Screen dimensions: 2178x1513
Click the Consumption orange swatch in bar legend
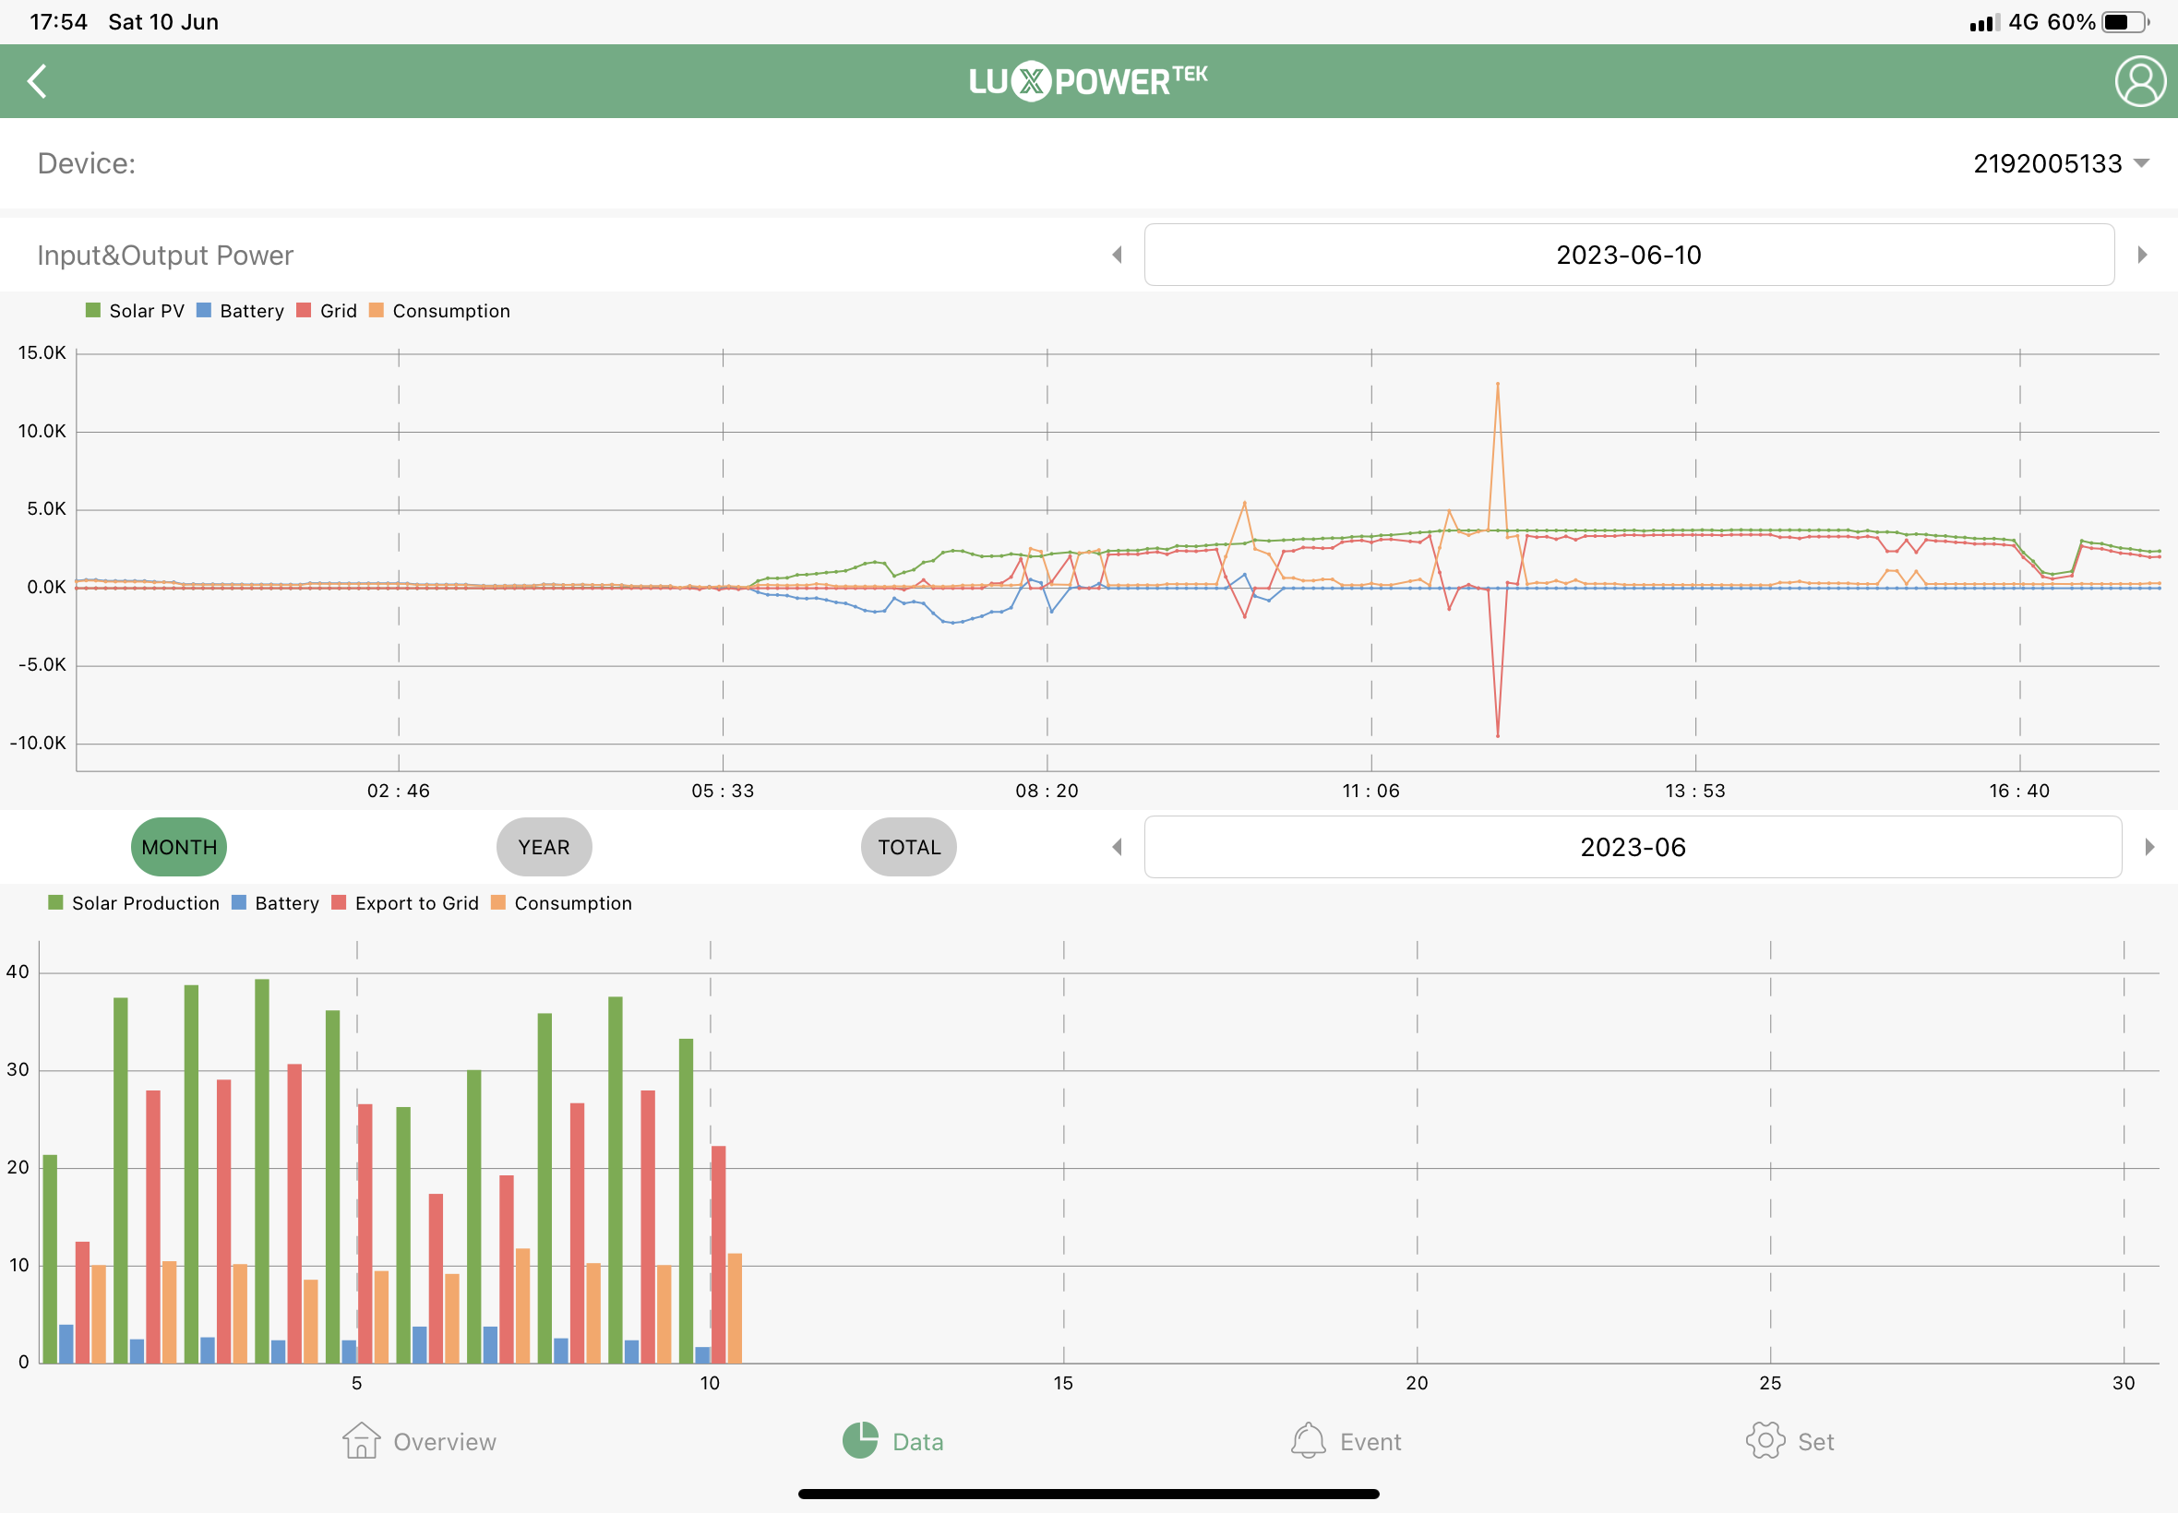point(498,903)
